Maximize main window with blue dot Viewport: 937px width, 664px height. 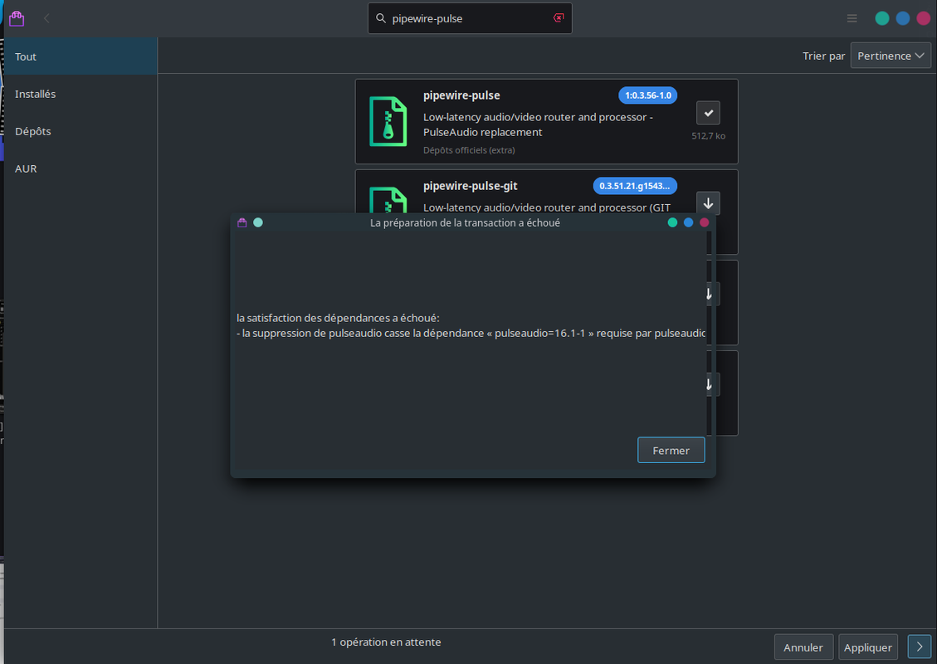[x=903, y=18]
